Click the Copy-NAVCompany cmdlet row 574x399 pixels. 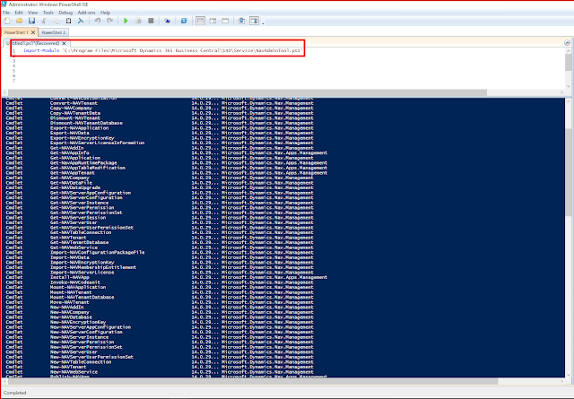click(160, 108)
